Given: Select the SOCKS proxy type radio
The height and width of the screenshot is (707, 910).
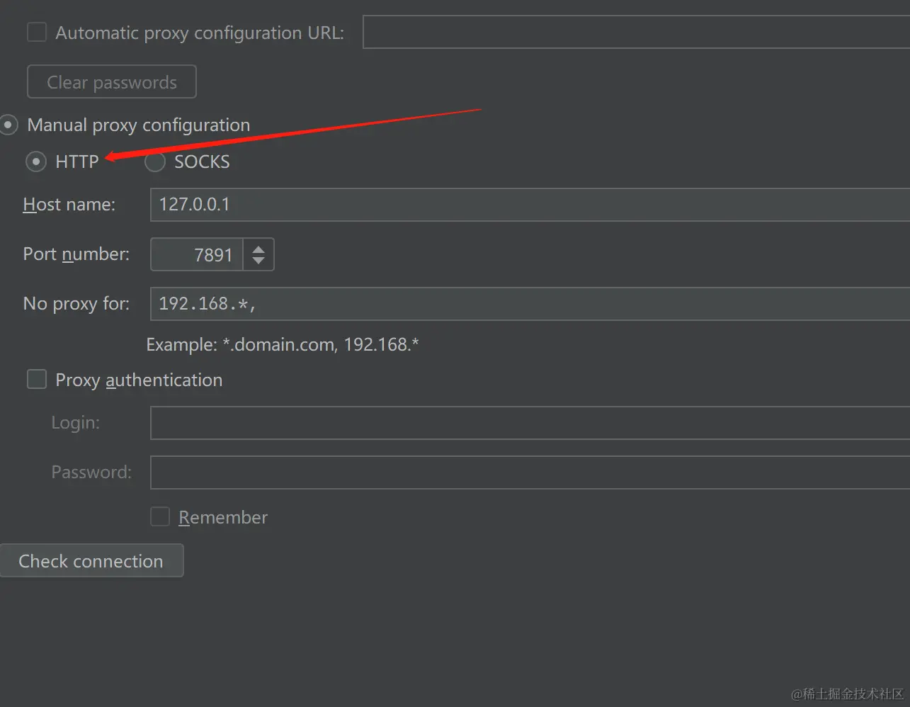Looking at the screenshot, I should click(155, 162).
